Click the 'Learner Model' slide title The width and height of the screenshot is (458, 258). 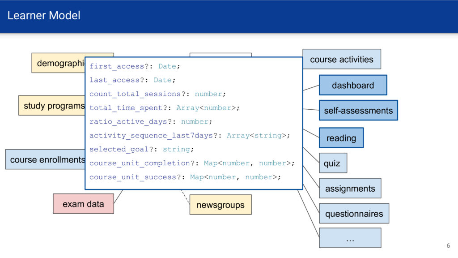point(44,16)
